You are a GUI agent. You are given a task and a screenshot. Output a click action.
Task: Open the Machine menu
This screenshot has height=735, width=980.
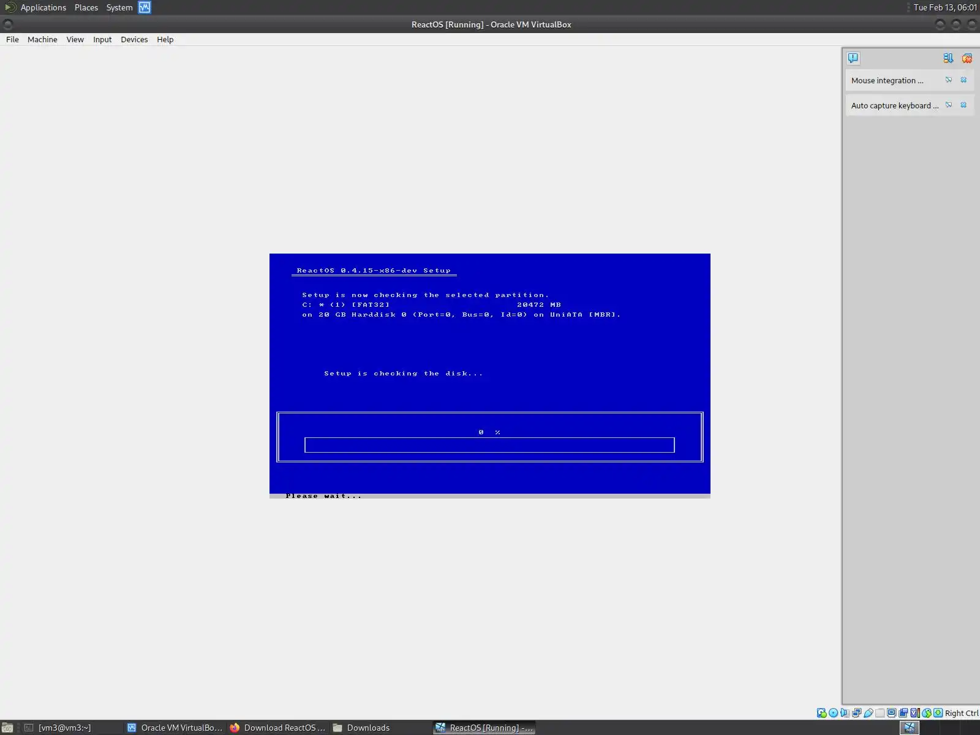pyautogui.click(x=42, y=39)
